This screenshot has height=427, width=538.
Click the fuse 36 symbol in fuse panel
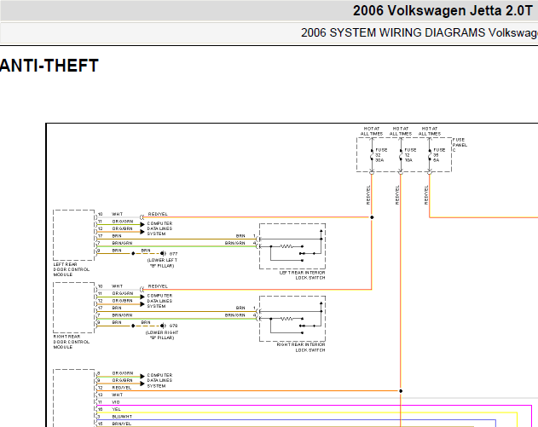[430, 155]
